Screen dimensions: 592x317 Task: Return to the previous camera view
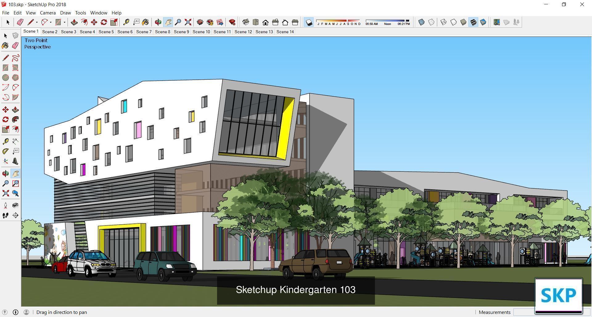[15, 193]
